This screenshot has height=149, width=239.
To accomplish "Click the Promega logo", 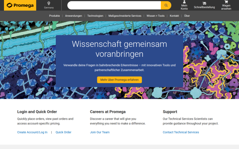I will 20,5.
